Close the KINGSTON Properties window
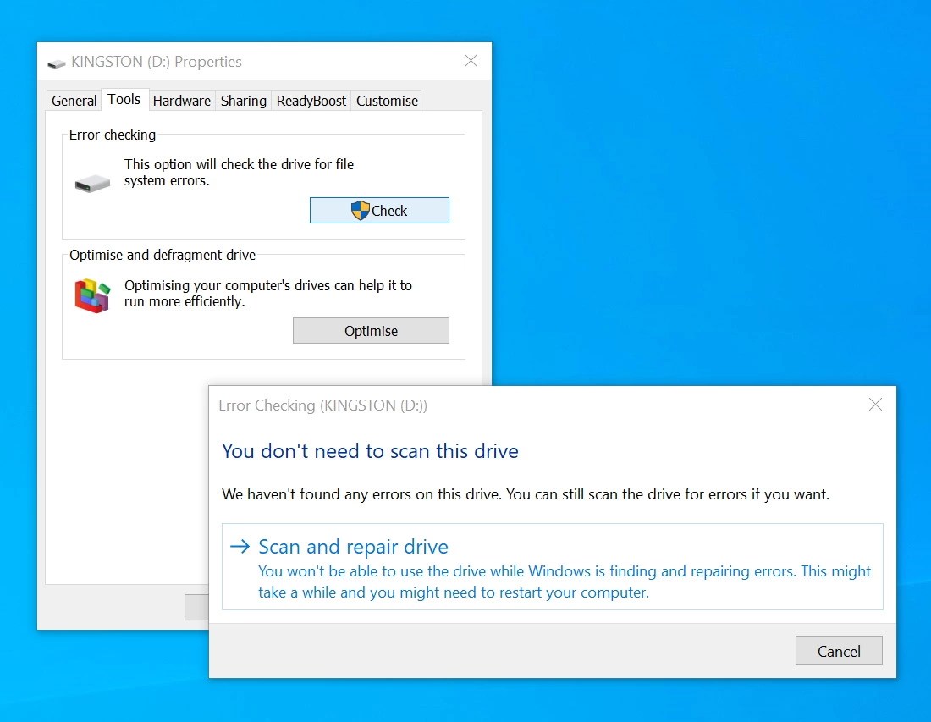 (471, 61)
